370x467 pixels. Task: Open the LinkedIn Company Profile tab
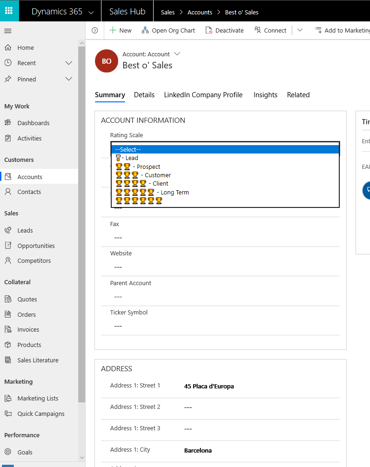pos(203,95)
